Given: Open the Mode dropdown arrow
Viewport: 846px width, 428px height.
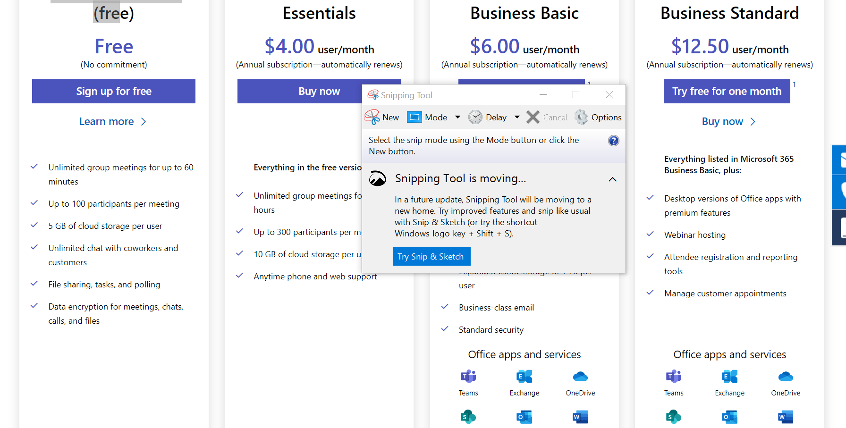Looking at the screenshot, I should pyautogui.click(x=457, y=117).
